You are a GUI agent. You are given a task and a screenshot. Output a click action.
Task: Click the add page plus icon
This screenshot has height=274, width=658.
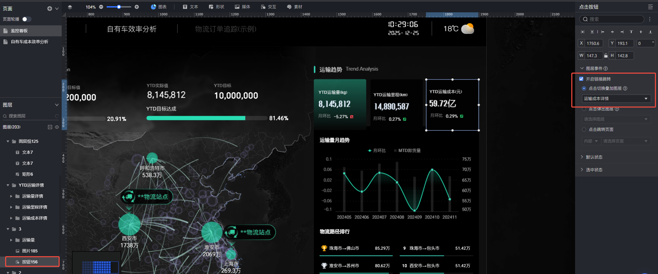(50, 9)
